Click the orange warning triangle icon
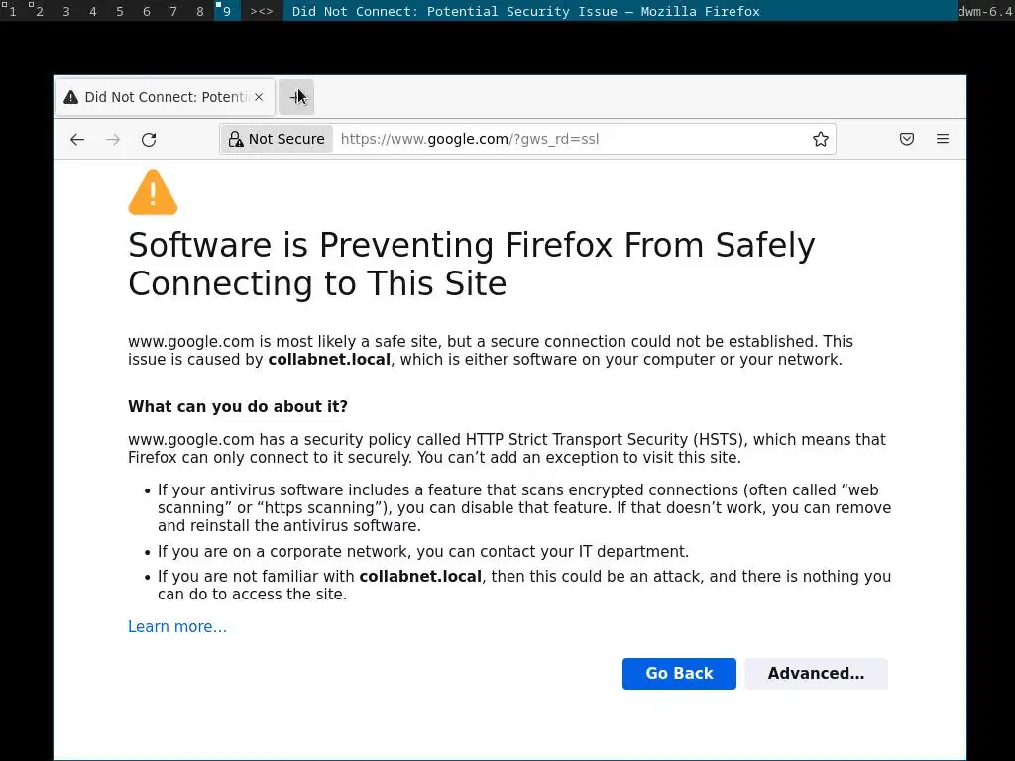 [x=153, y=193]
